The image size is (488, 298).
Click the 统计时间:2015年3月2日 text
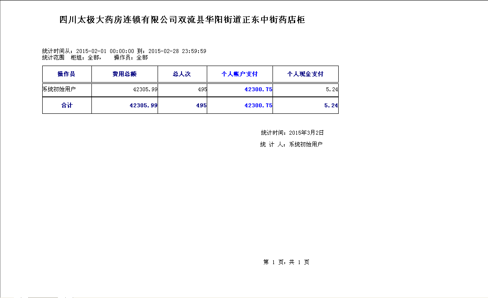click(x=292, y=132)
